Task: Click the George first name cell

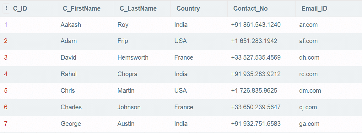Action: (x=71, y=124)
